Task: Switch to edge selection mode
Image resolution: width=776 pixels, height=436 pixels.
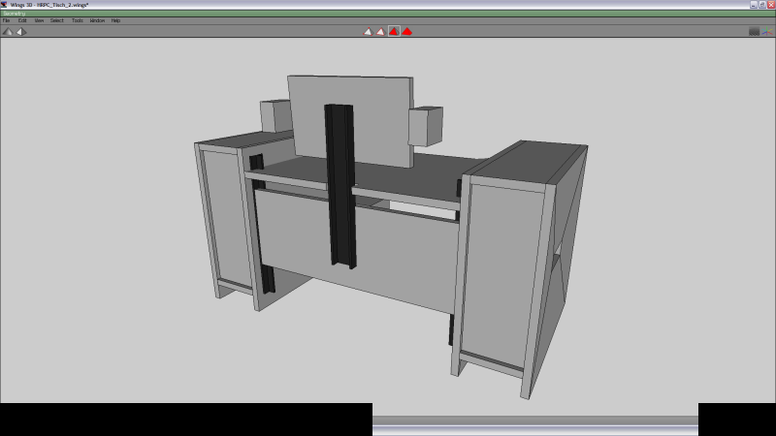Action: [x=380, y=31]
